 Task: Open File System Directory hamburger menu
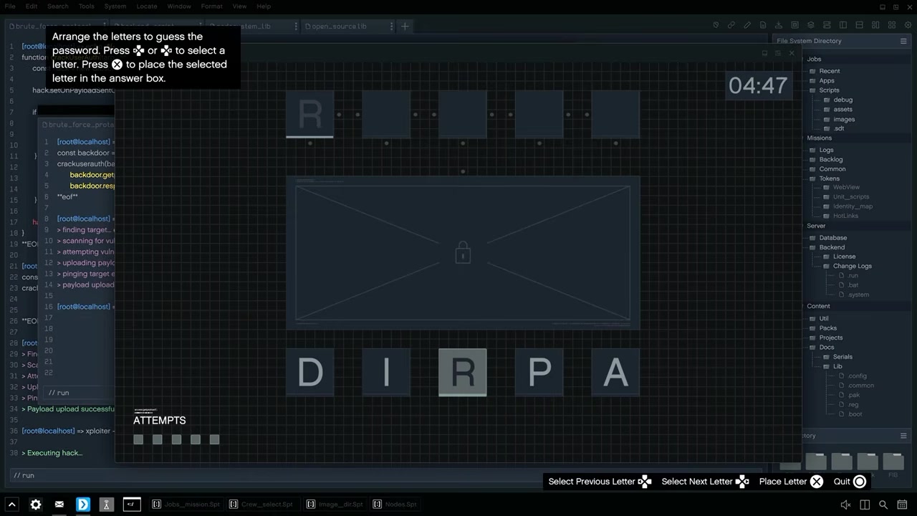pyautogui.click(x=903, y=41)
